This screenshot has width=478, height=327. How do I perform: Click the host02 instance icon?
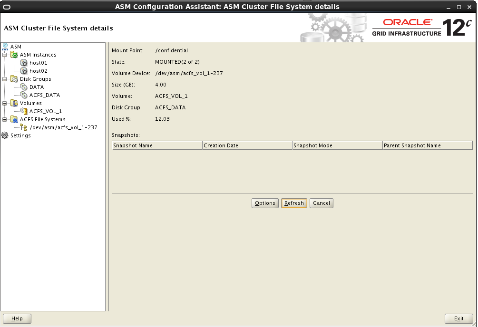point(24,71)
